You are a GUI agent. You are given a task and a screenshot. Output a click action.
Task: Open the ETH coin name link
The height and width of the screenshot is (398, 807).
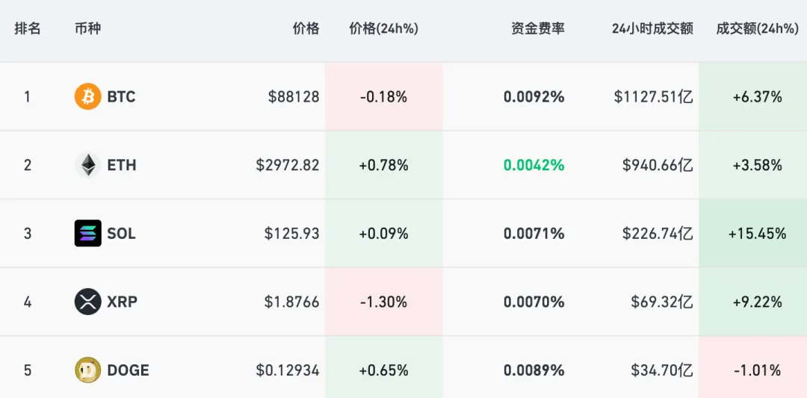[122, 165]
